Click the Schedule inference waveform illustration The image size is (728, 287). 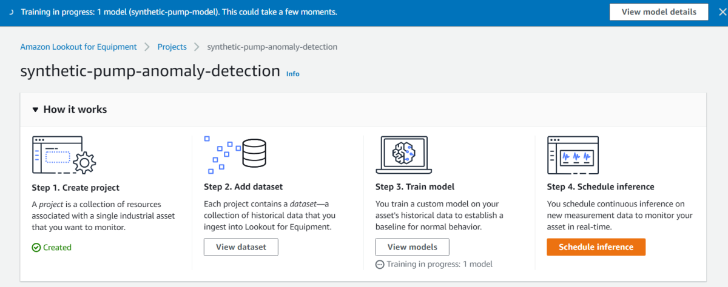[x=575, y=154]
